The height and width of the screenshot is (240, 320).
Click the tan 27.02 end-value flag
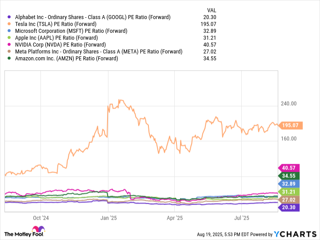[288, 200]
